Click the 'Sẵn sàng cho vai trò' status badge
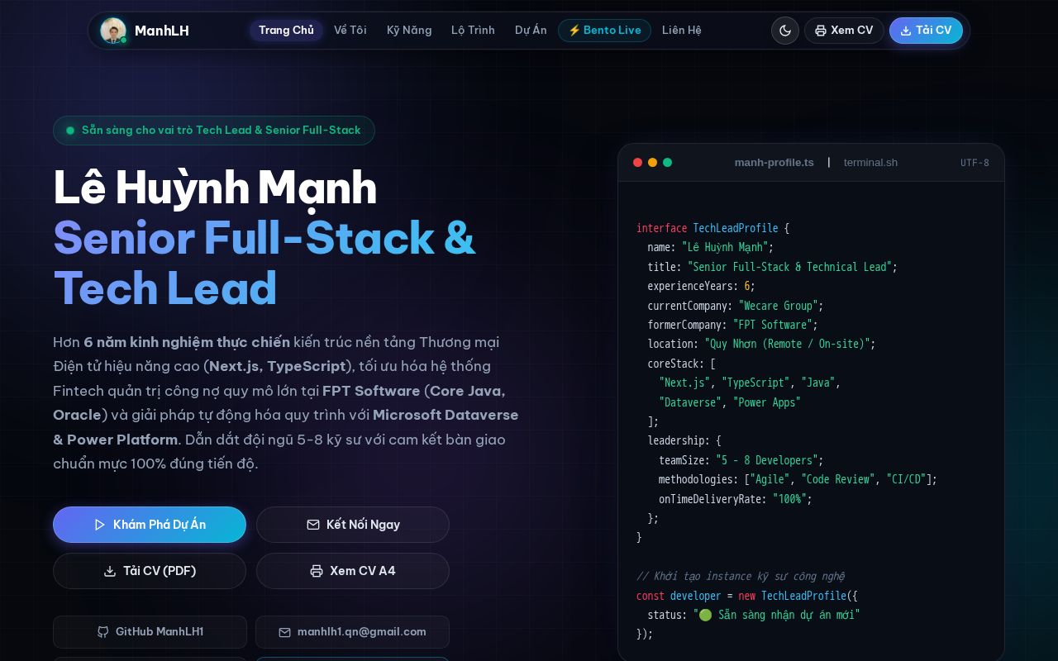The width and height of the screenshot is (1058, 661). click(214, 131)
